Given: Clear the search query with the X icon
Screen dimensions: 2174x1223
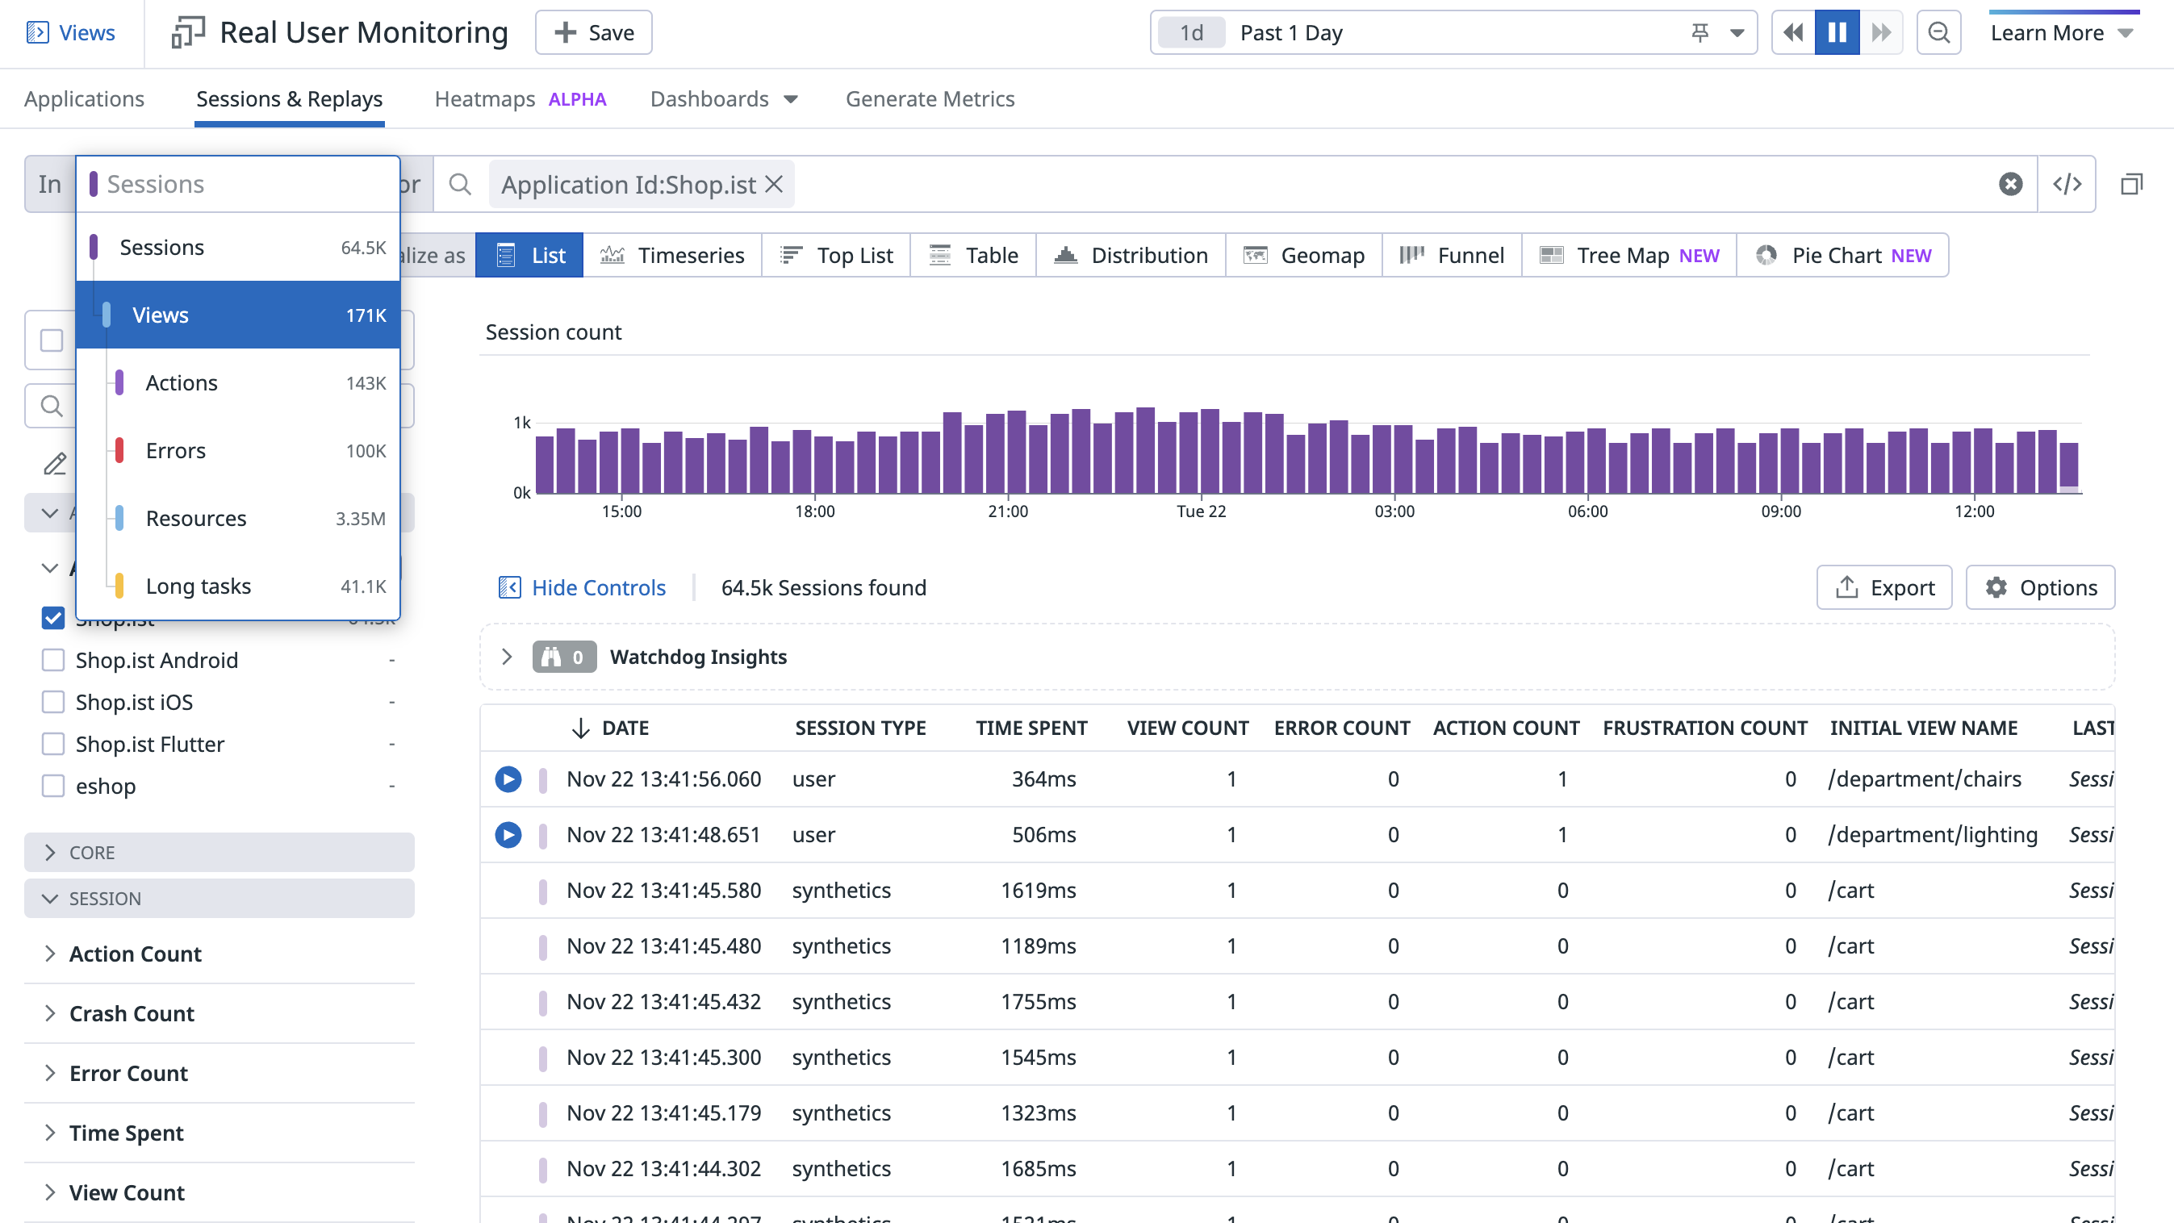Looking at the screenshot, I should 2010,184.
